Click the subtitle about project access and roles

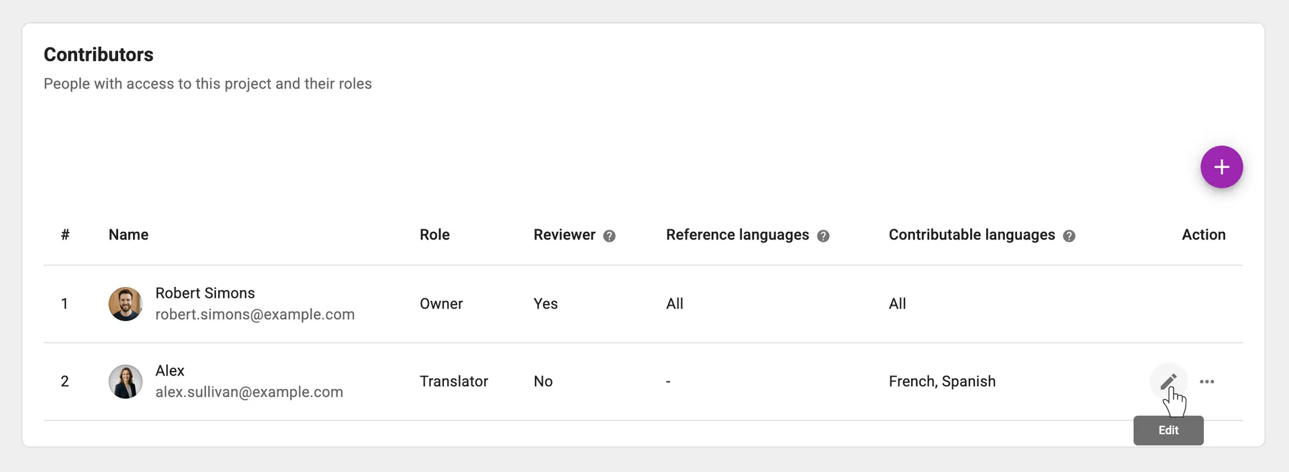207,84
